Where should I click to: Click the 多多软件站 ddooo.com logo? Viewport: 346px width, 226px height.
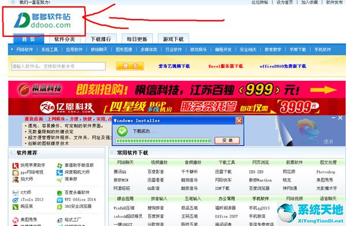pyautogui.click(x=42, y=20)
